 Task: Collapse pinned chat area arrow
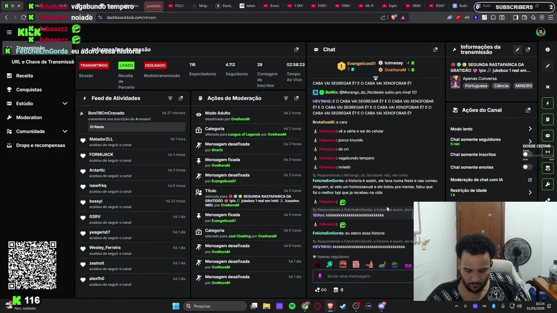tap(376, 78)
